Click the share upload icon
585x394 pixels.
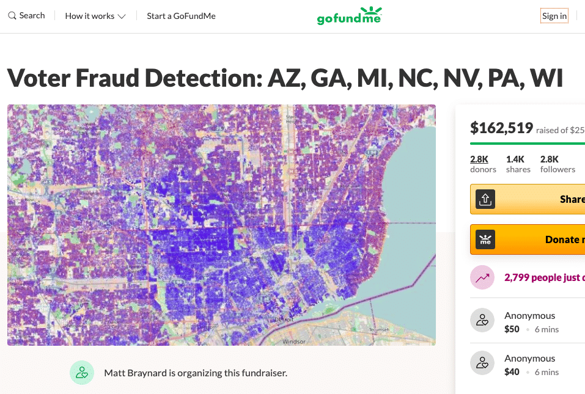485,199
